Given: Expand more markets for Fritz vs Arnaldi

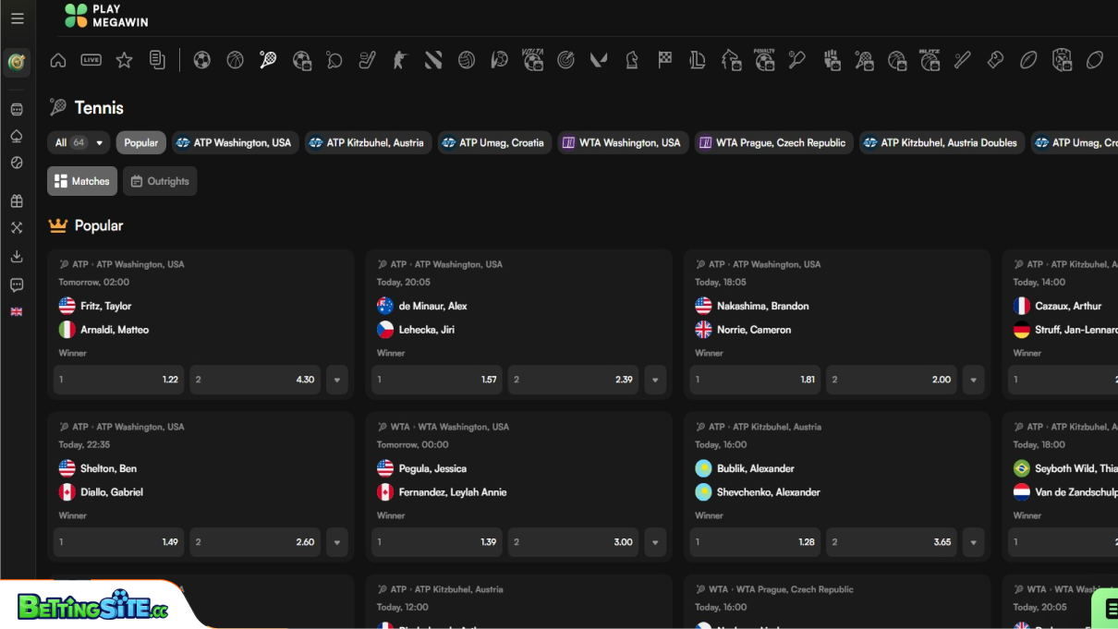Looking at the screenshot, I should (x=336, y=380).
